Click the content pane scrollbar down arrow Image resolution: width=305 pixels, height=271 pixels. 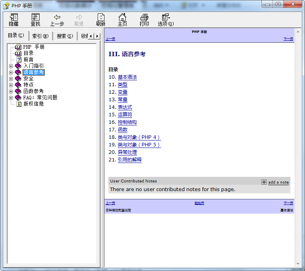299,263
